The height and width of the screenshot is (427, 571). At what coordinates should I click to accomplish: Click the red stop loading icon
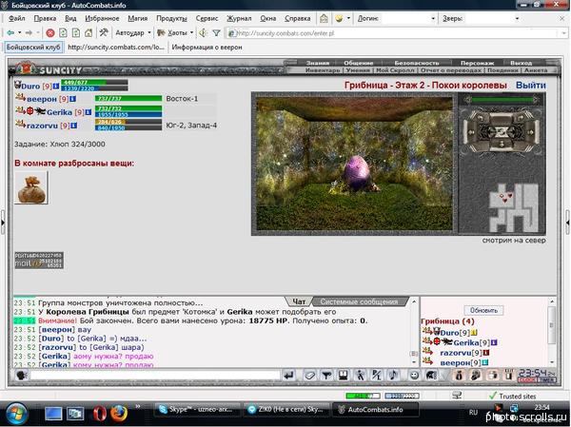pyautogui.click(x=50, y=33)
